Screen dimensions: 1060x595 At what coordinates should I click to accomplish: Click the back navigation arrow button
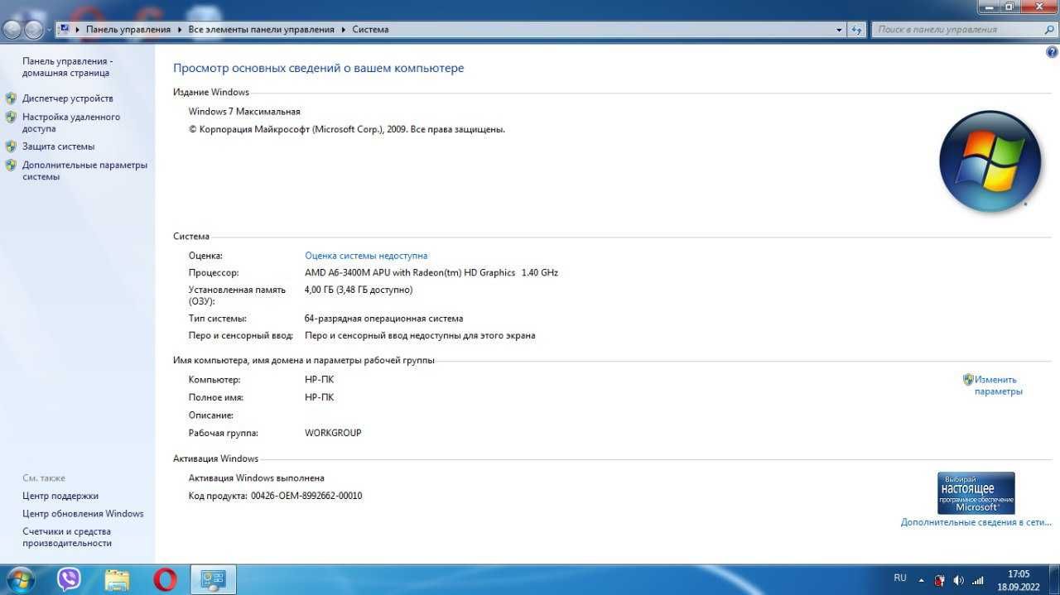pyautogui.click(x=12, y=30)
